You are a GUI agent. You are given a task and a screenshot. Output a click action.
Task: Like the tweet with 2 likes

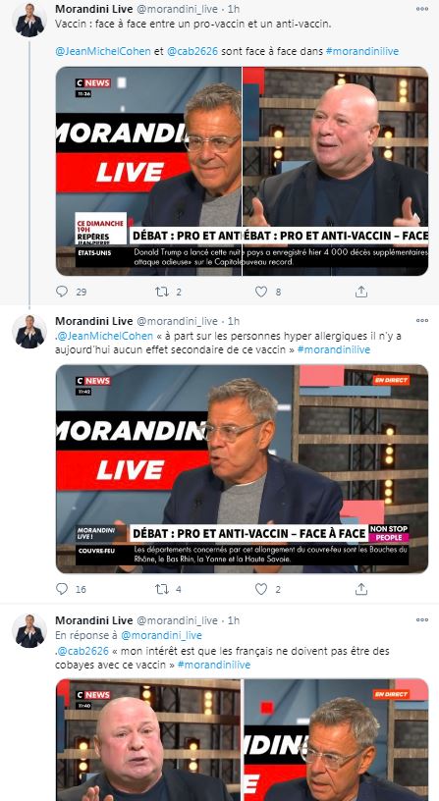(261, 589)
